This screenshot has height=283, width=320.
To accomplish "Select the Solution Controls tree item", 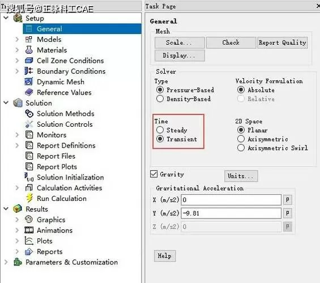I will click(x=65, y=124).
